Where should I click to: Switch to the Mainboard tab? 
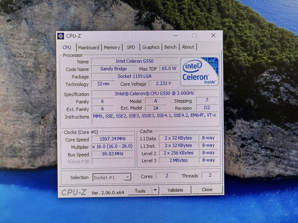click(88, 47)
